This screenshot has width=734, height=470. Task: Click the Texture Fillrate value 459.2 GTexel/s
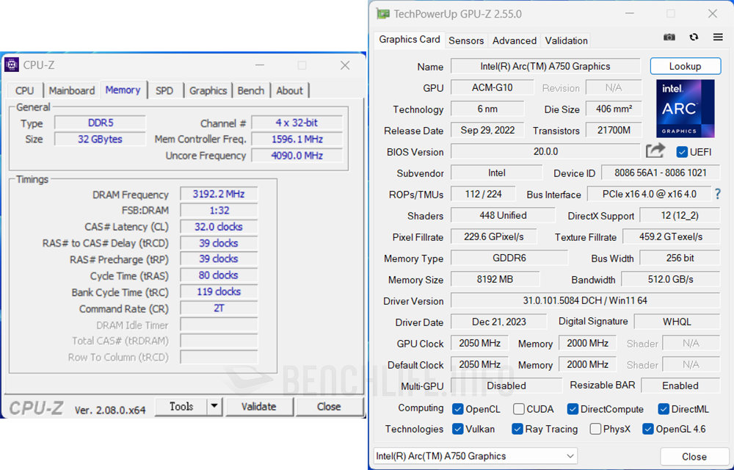tap(671, 237)
